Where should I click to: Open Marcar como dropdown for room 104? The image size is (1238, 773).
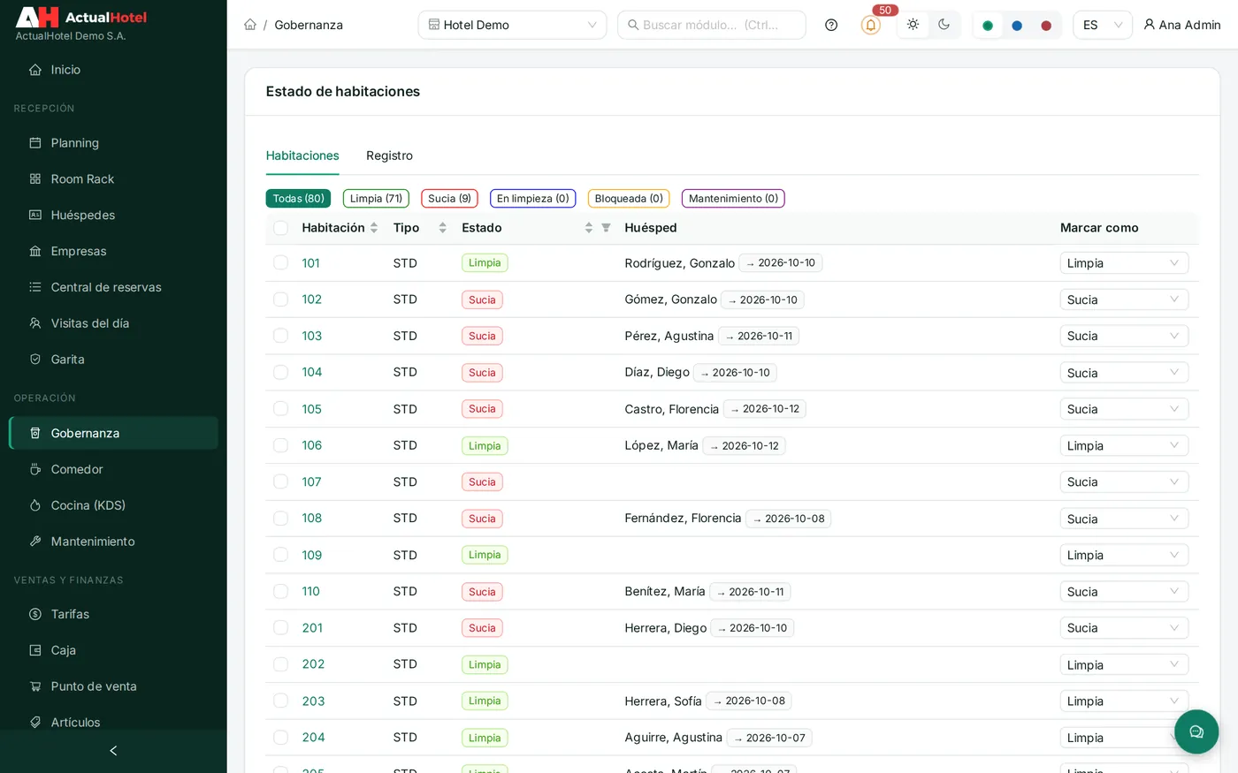pos(1124,373)
